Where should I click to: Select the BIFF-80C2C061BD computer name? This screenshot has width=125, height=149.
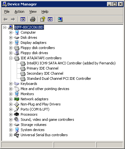(29, 27)
